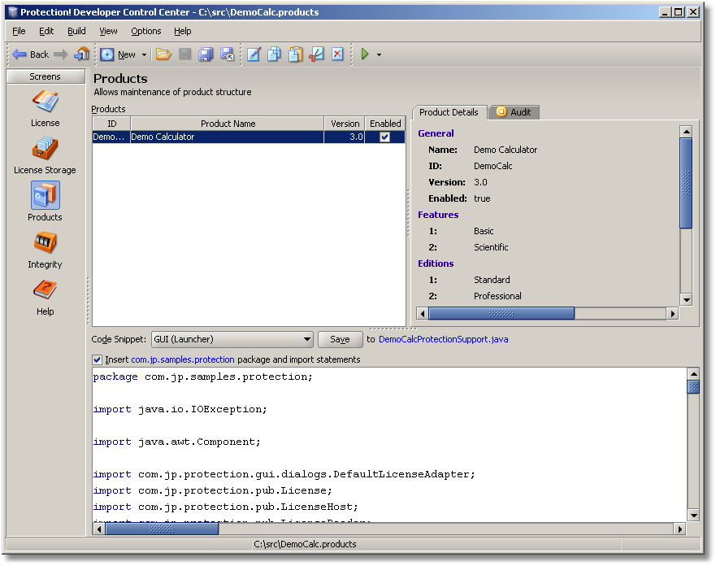This screenshot has width=716, height=566.
Task: Expand the dropdown arrow beside Run
Action: pos(379,55)
